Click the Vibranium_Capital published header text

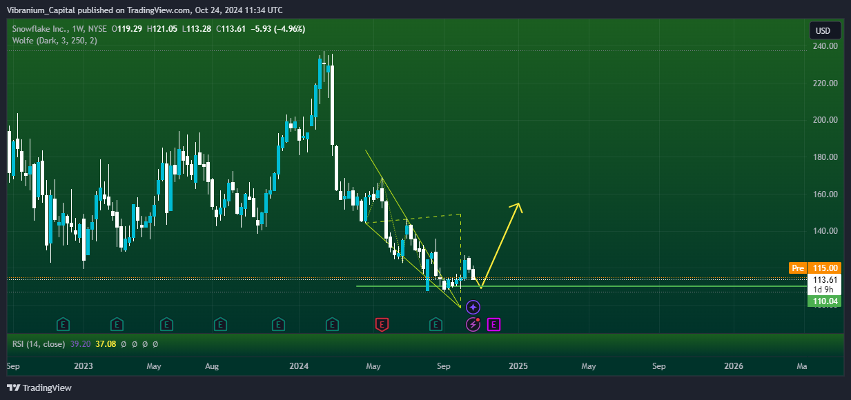pyautogui.click(x=144, y=10)
